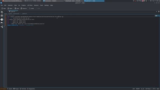Open the tab list dropdown arrow
This screenshot has width=160, height=90.
point(156,12)
